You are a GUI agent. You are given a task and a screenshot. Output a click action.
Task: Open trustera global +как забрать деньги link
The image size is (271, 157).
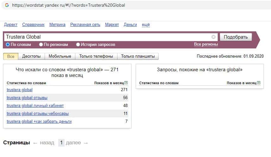[x=39, y=122]
